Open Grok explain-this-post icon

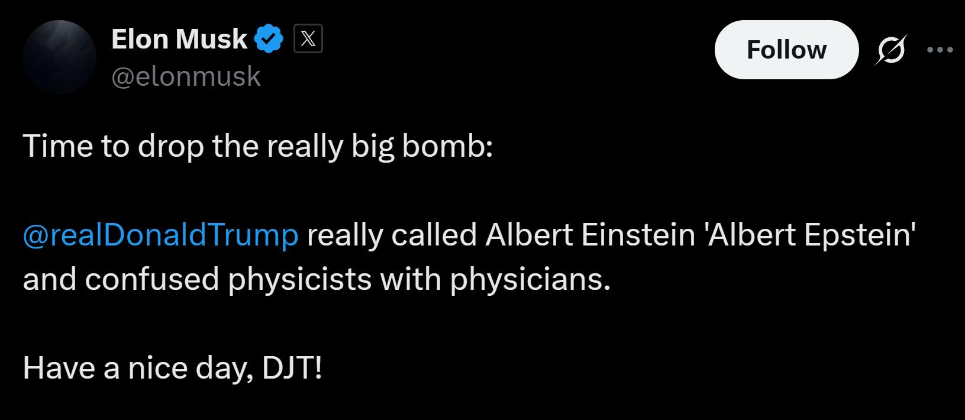click(890, 50)
